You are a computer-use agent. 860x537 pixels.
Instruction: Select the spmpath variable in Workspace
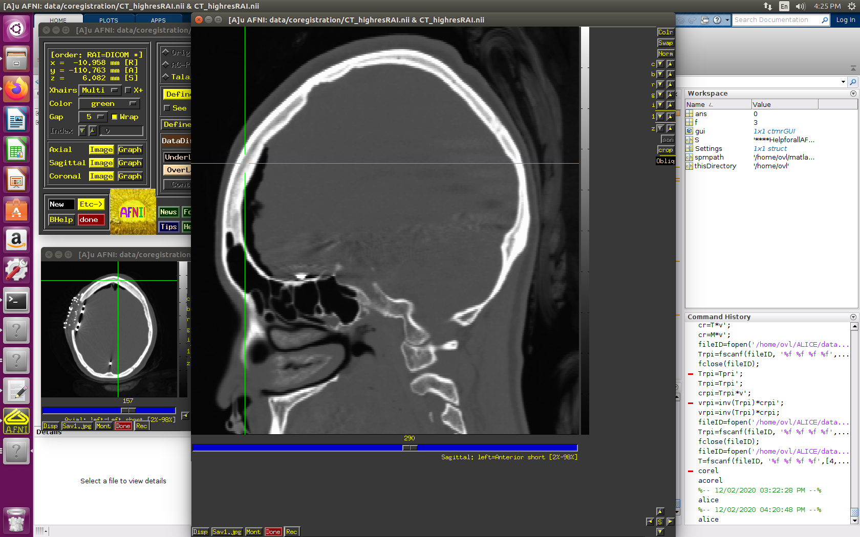(709, 157)
